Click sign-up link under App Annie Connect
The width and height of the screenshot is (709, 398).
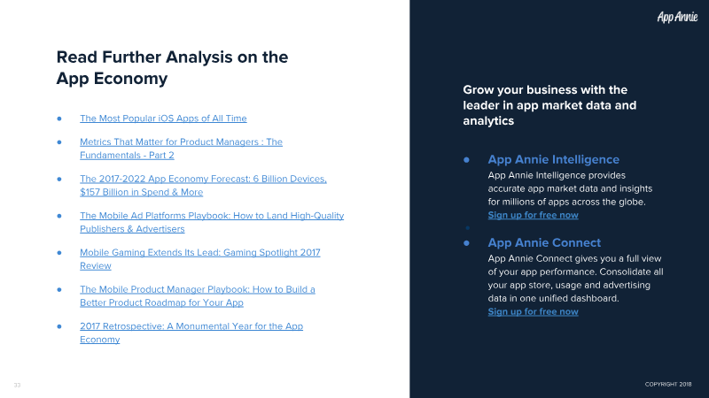point(533,311)
